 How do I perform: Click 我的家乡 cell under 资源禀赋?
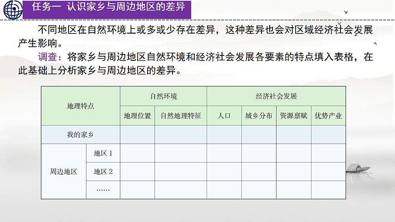pos(294,135)
